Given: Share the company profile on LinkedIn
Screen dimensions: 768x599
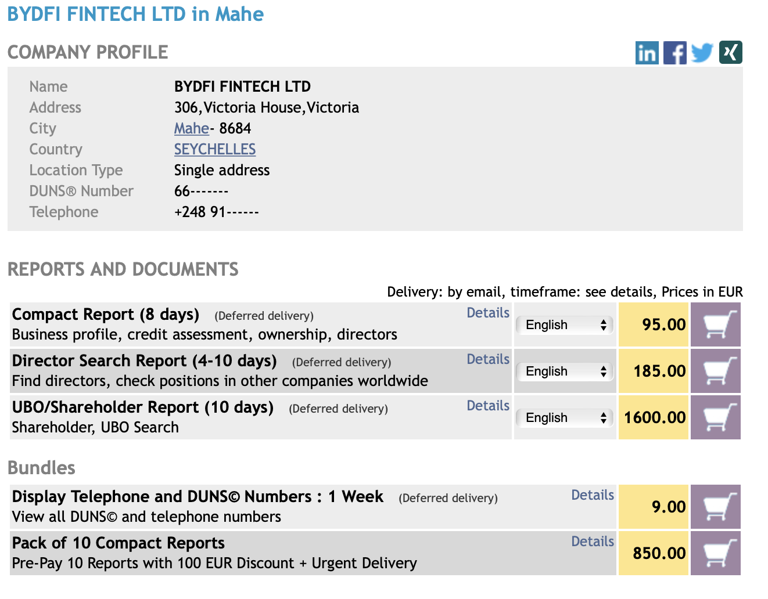Looking at the screenshot, I should (647, 53).
